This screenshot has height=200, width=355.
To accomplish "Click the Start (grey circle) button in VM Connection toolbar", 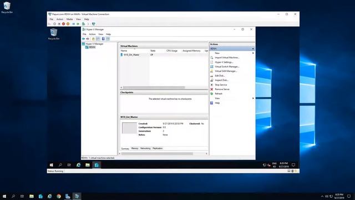I will pyautogui.click(x=54, y=24).
